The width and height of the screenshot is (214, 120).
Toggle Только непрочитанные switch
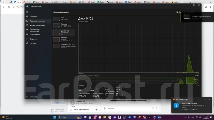97,110
